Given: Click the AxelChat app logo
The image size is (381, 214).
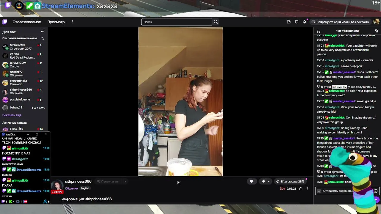Looking at the screenshot, I should 4,134.
